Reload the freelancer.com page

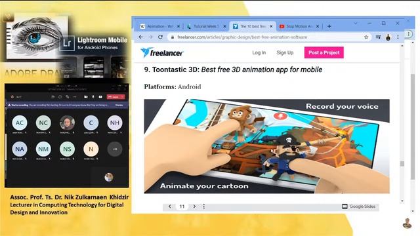pos(160,37)
